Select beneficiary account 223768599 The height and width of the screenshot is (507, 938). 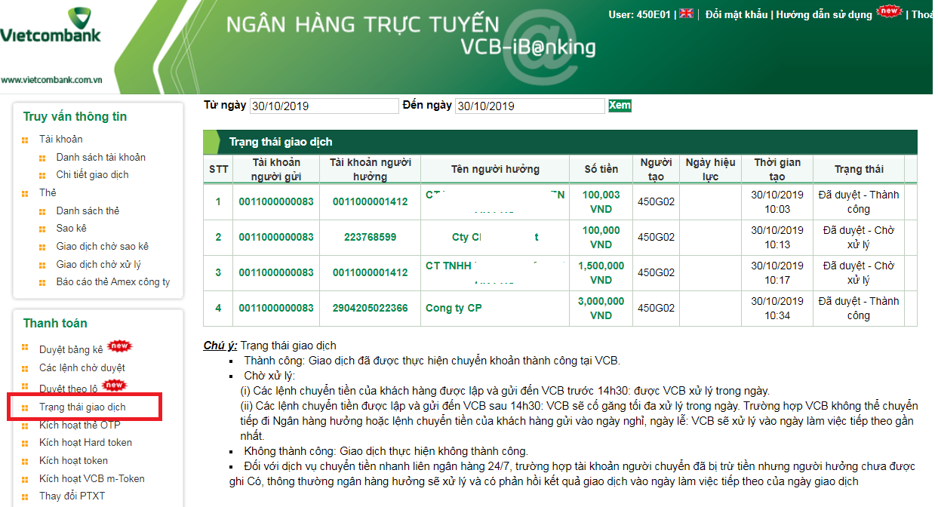click(x=370, y=238)
